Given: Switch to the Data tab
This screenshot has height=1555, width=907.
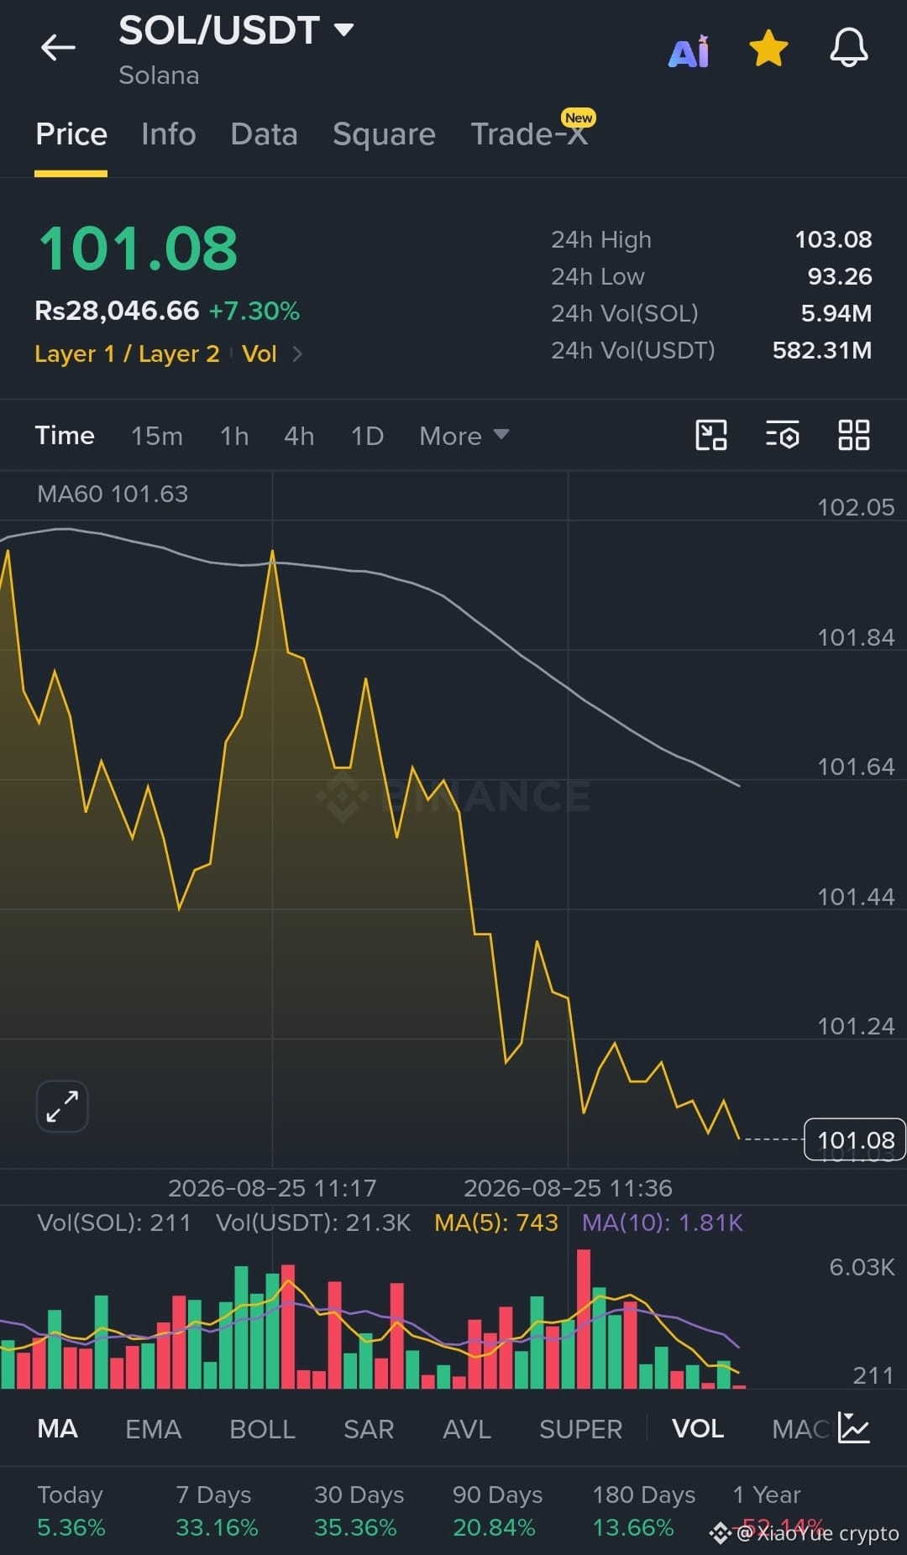Looking at the screenshot, I should pyautogui.click(x=264, y=134).
